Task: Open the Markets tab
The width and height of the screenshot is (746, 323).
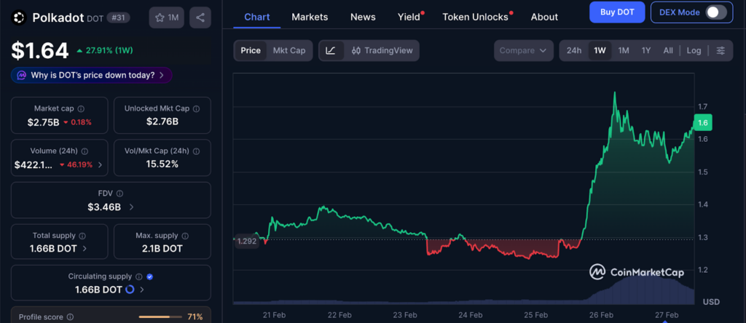Action: (x=310, y=17)
